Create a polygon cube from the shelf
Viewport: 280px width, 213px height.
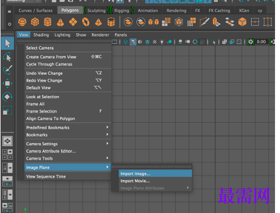point(35,22)
